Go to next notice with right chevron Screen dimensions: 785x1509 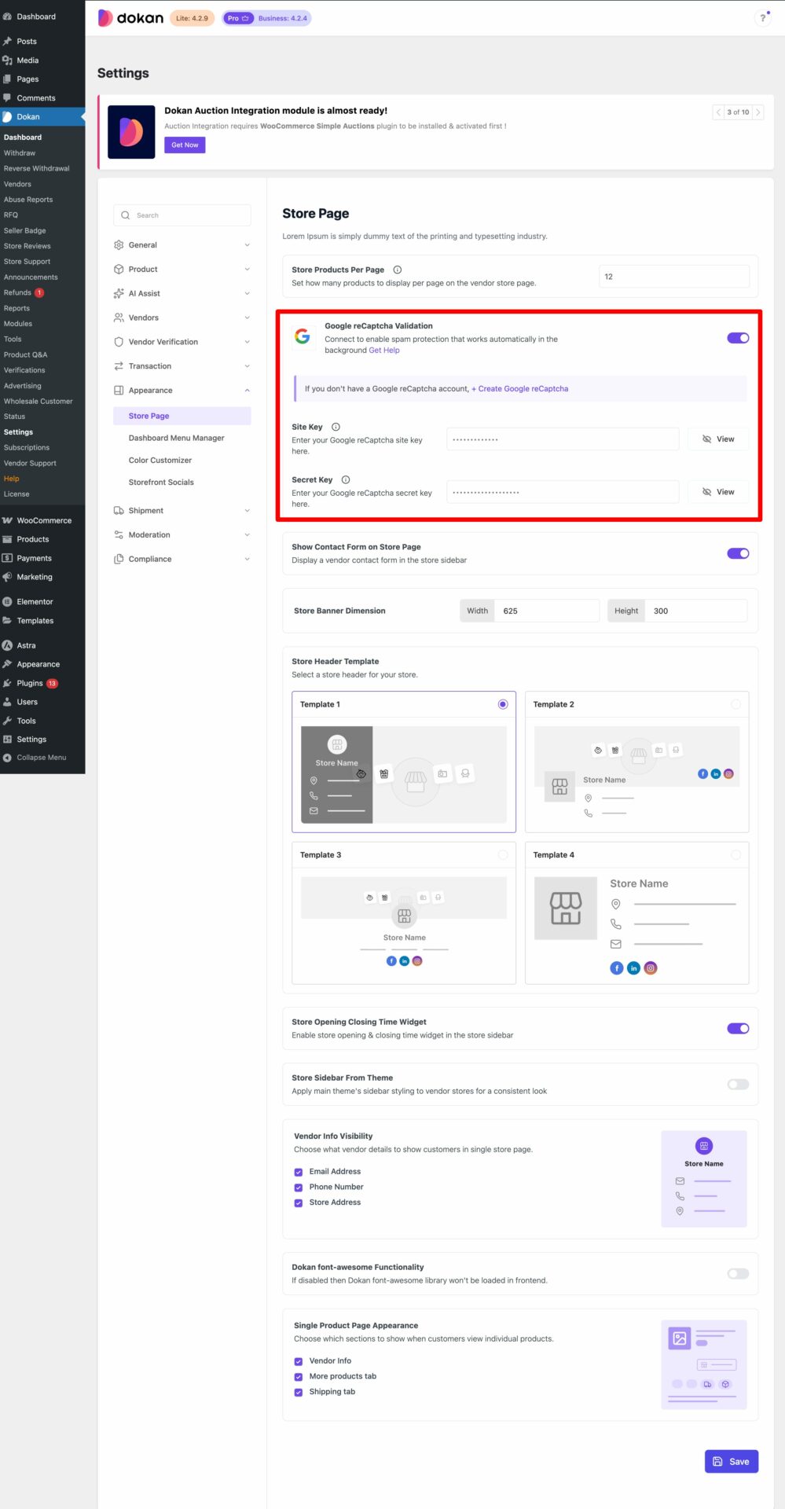point(758,112)
